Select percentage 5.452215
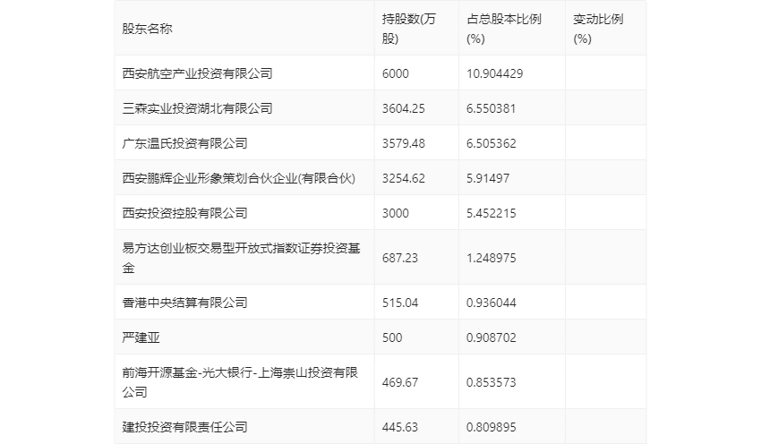Viewport: 761px width, 444px height. click(492, 213)
